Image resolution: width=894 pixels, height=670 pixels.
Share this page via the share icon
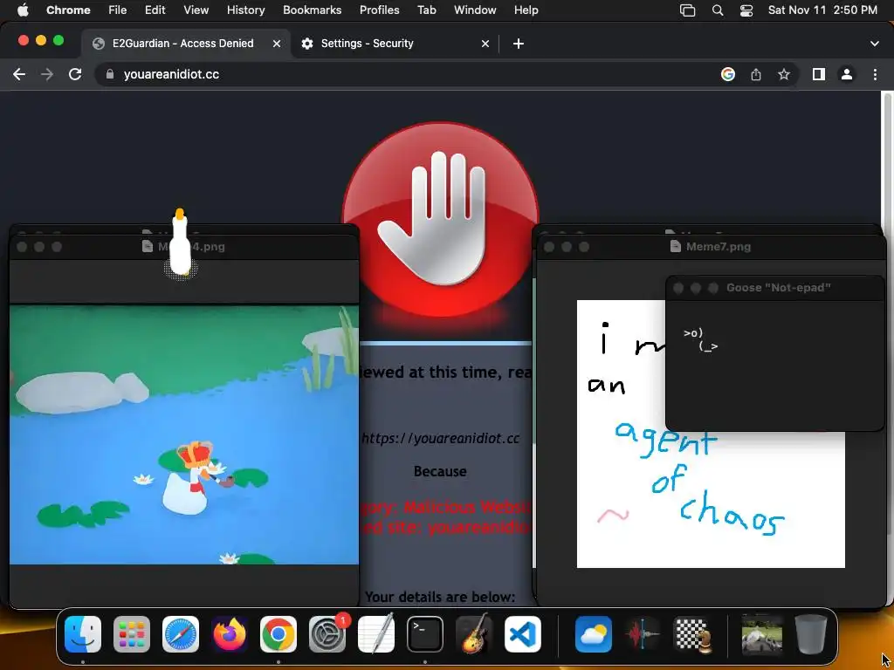[x=756, y=74]
